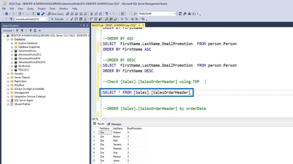Expand the SQL Server Agent node
The width and height of the screenshot is (293, 164).
coord(8,100)
